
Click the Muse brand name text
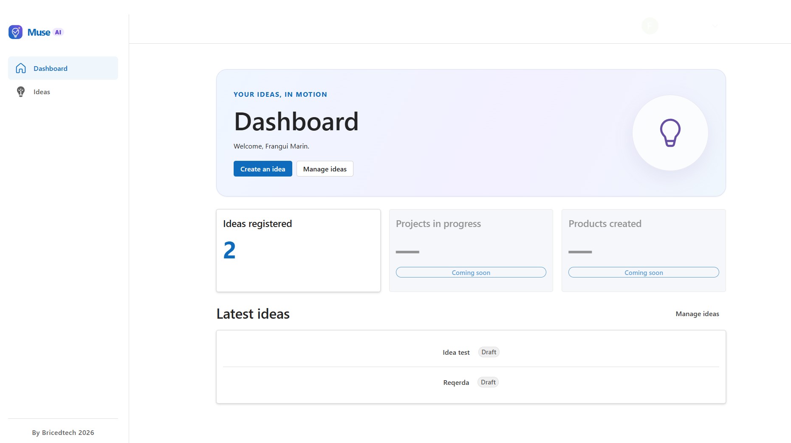coord(39,32)
